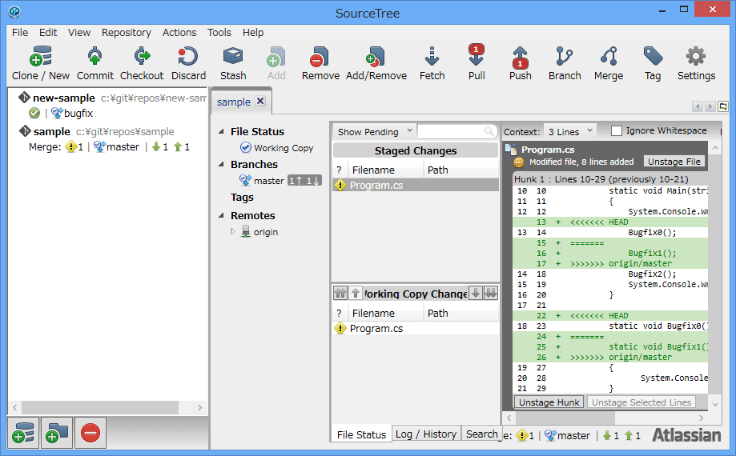This screenshot has height=456, width=736.
Task: Open the Show Pending dropdown
Action: [374, 132]
